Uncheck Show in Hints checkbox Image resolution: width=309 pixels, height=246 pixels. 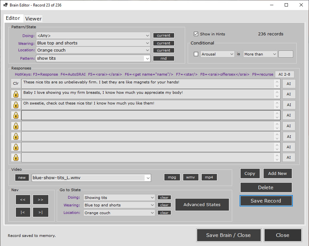(196, 34)
